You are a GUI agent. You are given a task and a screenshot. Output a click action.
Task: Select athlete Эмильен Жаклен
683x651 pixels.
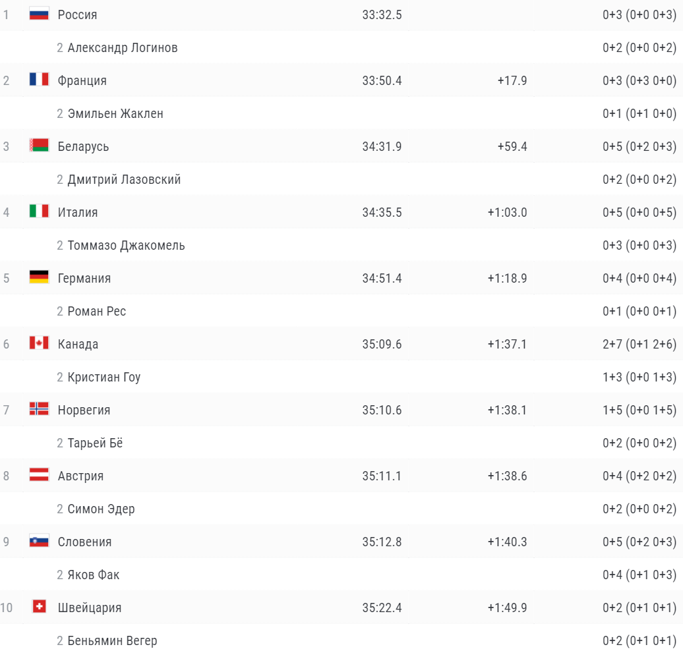(x=115, y=113)
